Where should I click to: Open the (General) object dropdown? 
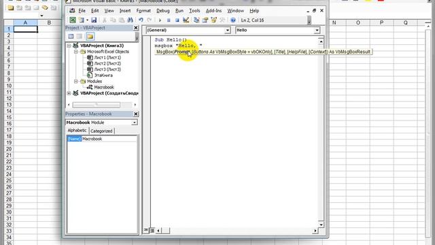click(x=227, y=30)
